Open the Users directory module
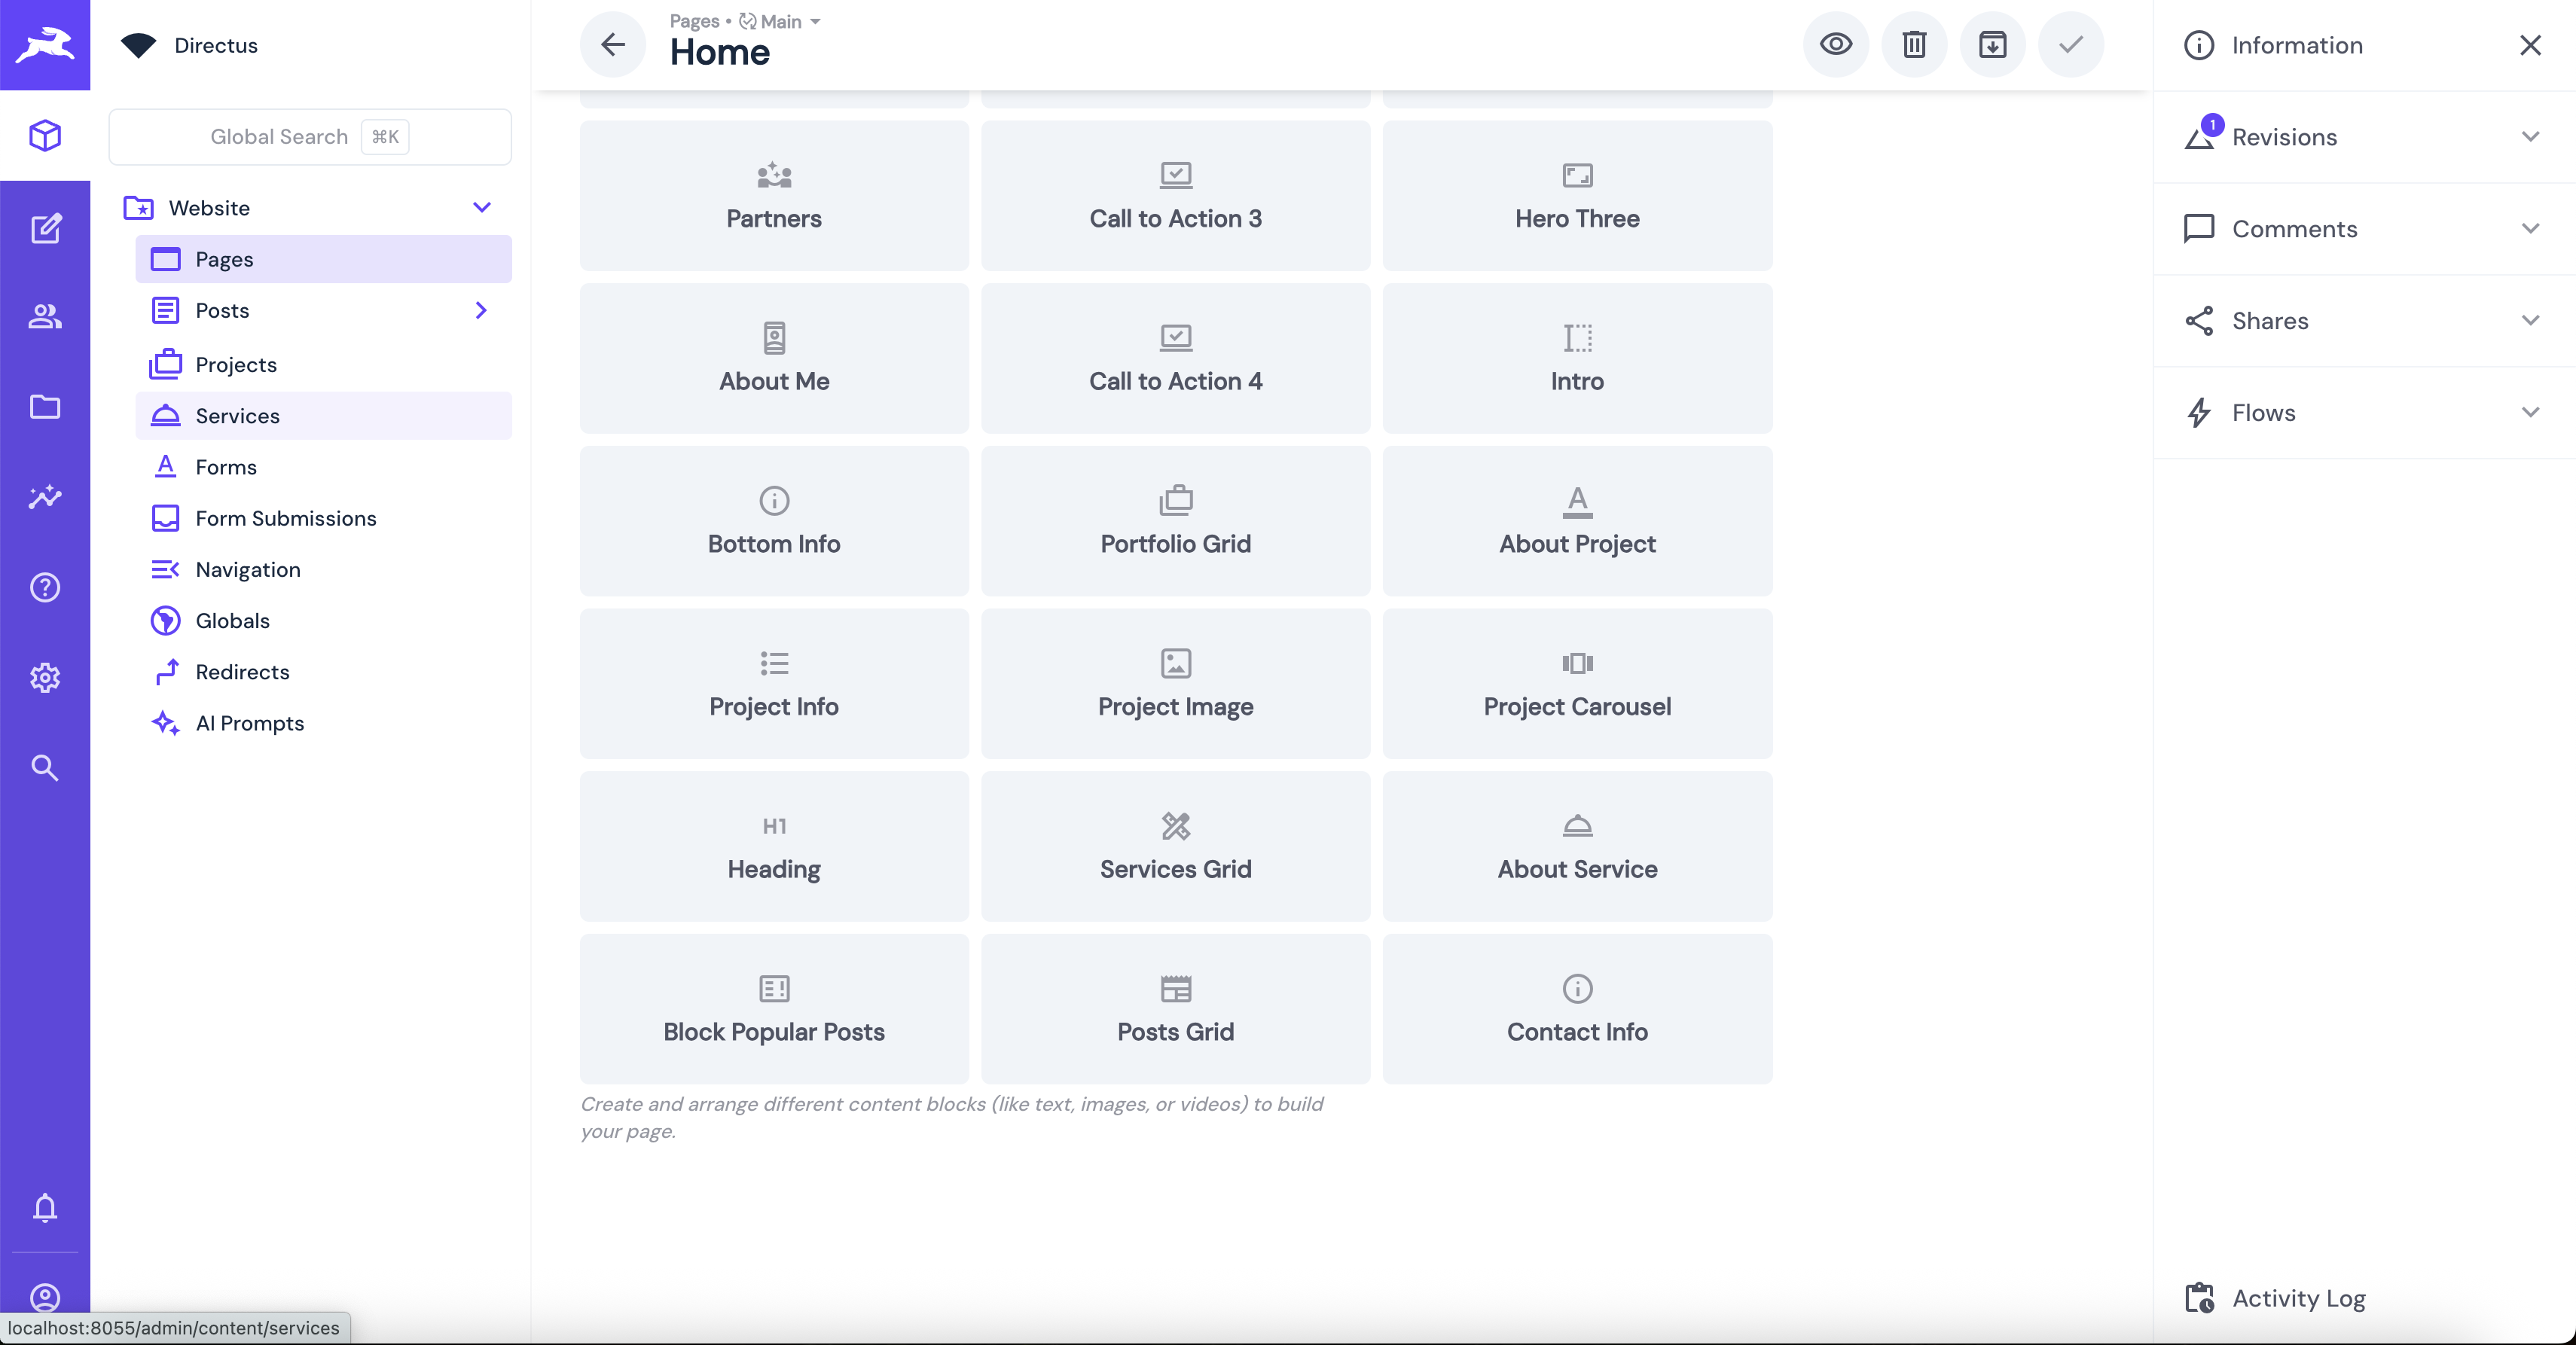Viewport: 2576px width, 1345px height. tap(45, 317)
